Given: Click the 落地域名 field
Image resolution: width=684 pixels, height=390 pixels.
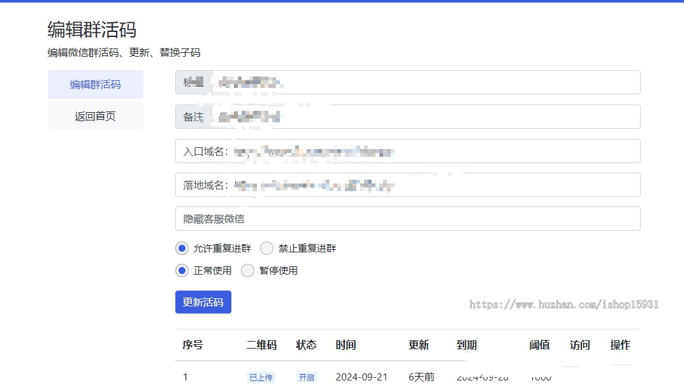Looking at the screenshot, I should coord(407,185).
